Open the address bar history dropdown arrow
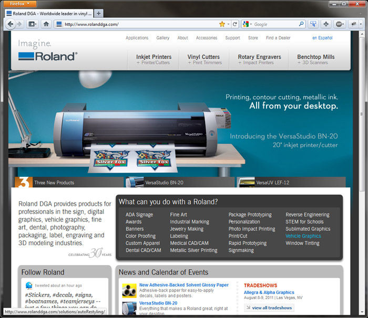This screenshot has height=318, width=368. click(228, 24)
